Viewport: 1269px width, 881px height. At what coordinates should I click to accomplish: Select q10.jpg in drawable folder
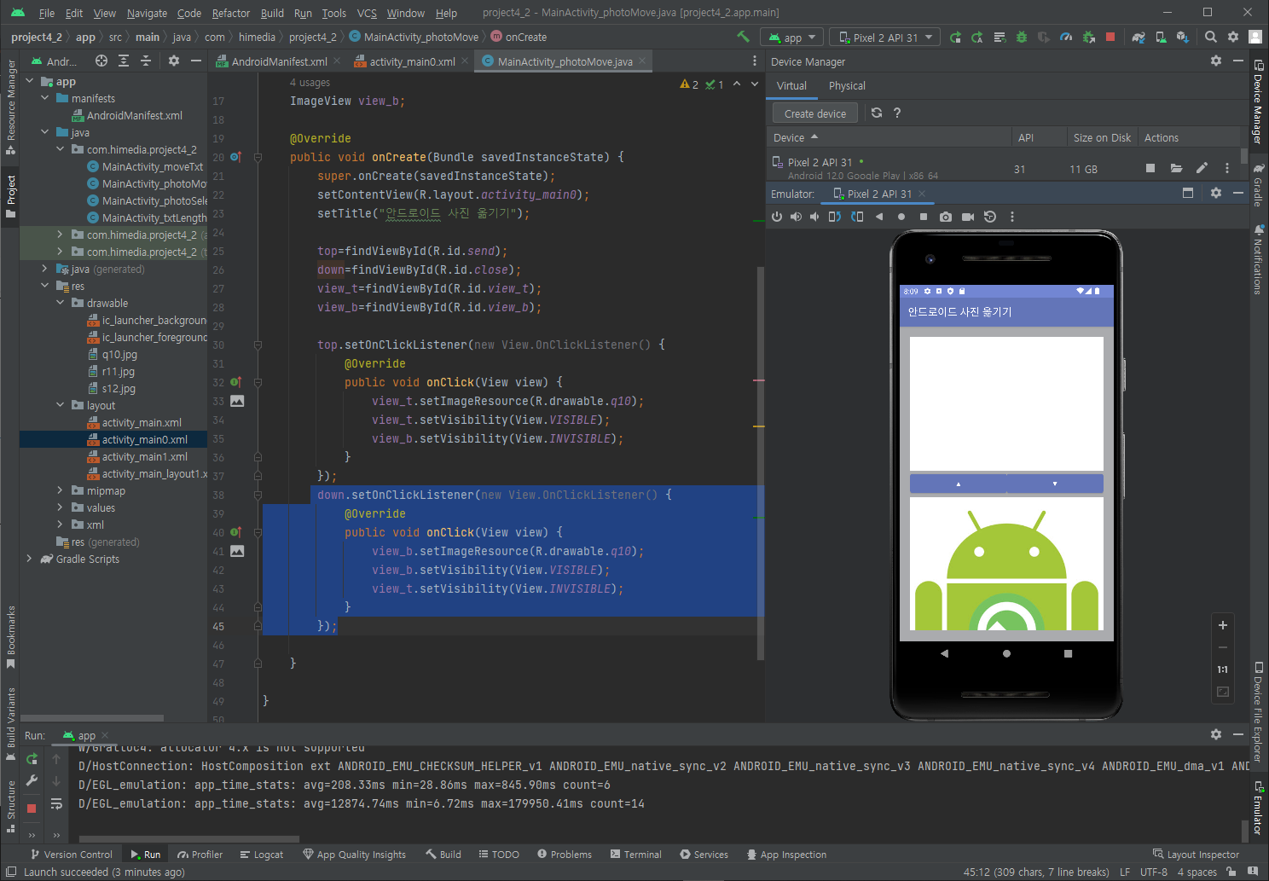tap(113, 354)
